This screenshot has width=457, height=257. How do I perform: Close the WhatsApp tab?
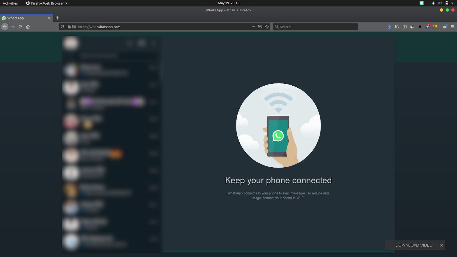49,18
